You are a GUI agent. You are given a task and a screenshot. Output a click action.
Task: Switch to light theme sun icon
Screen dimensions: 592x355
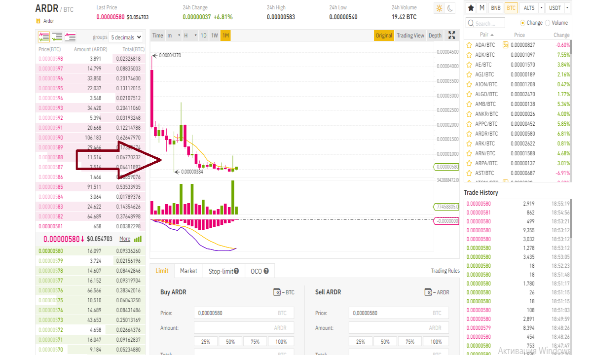coord(439,8)
